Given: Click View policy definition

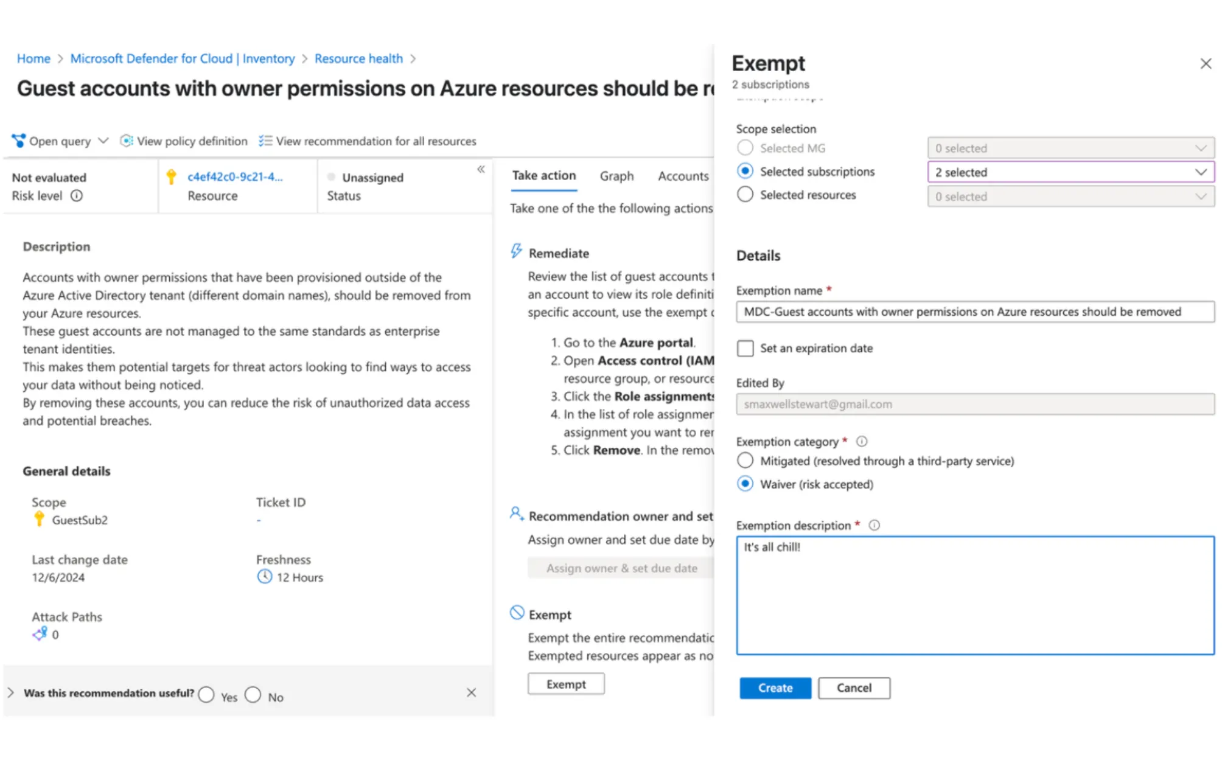Looking at the screenshot, I should point(192,141).
